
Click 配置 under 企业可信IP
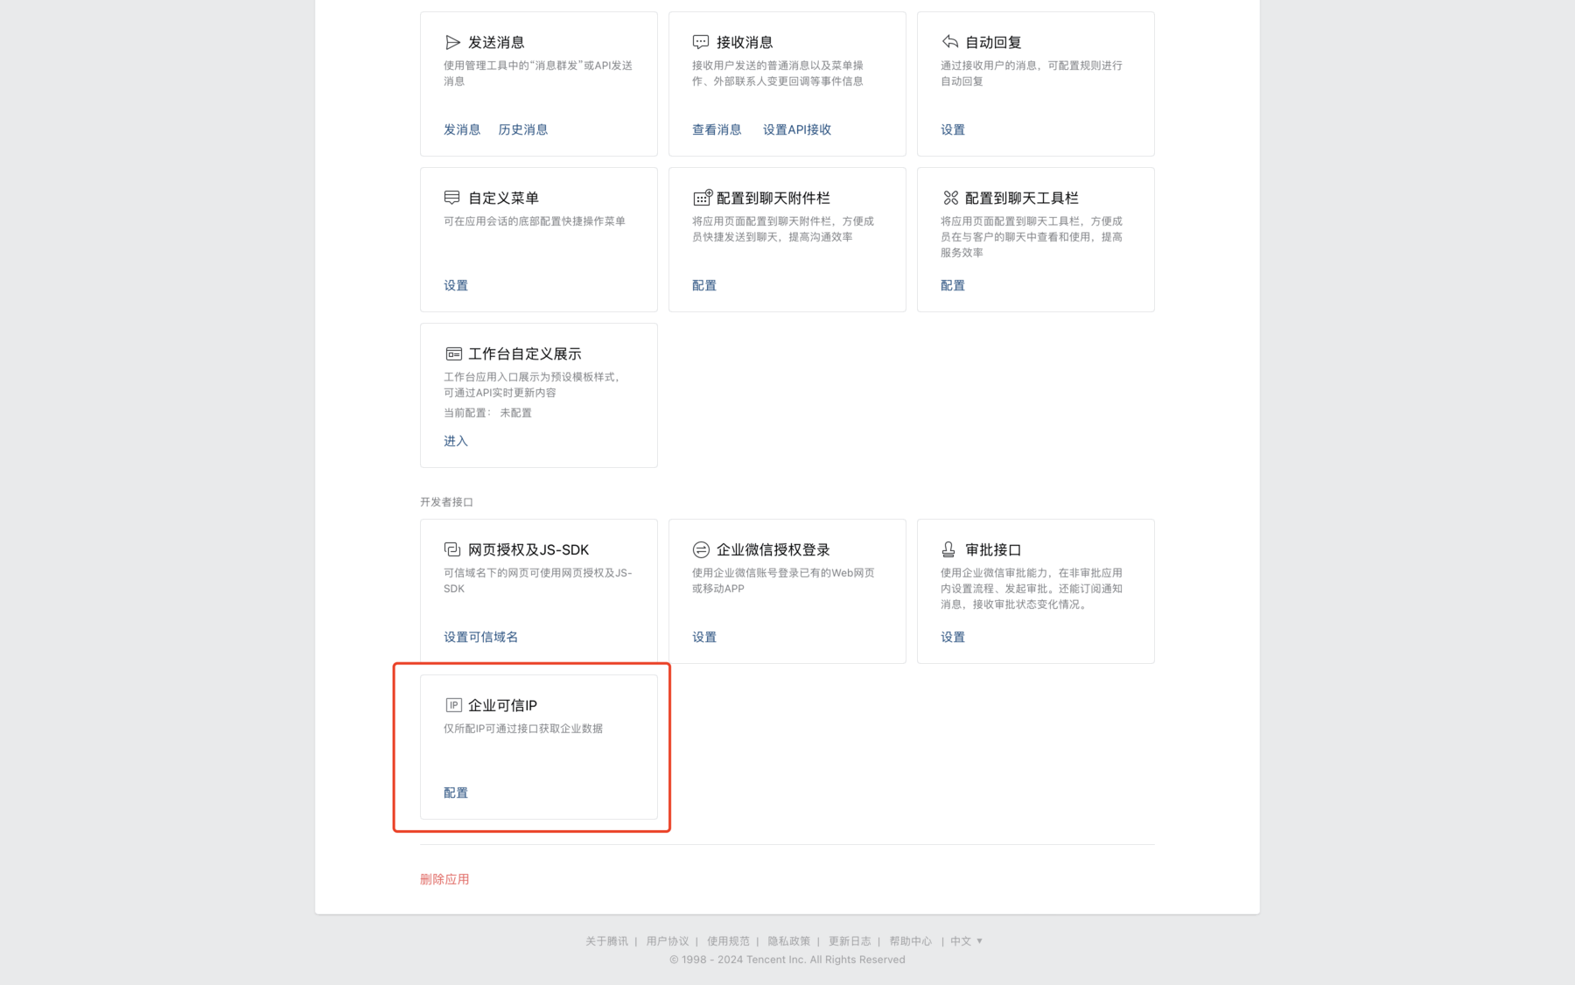coord(456,793)
